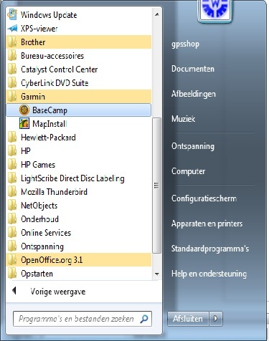269x341 pixels.
Task: Open the OpenOffice.org 3.1 folder
Action: click(x=78, y=260)
